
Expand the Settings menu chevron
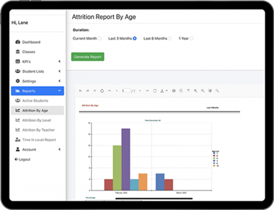pos(59,81)
